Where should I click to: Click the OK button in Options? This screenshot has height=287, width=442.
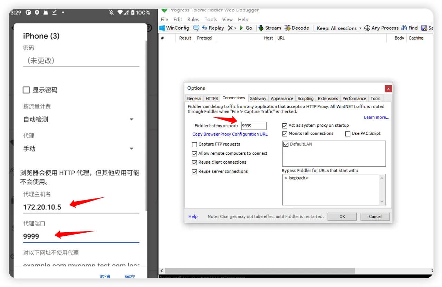coord(342,217)
